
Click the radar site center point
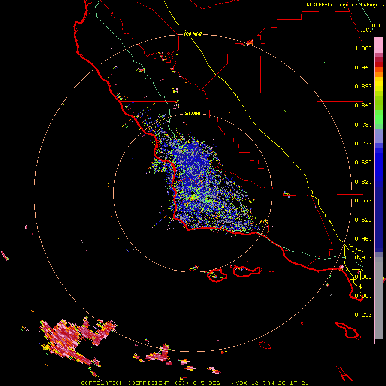pos(193,193)
